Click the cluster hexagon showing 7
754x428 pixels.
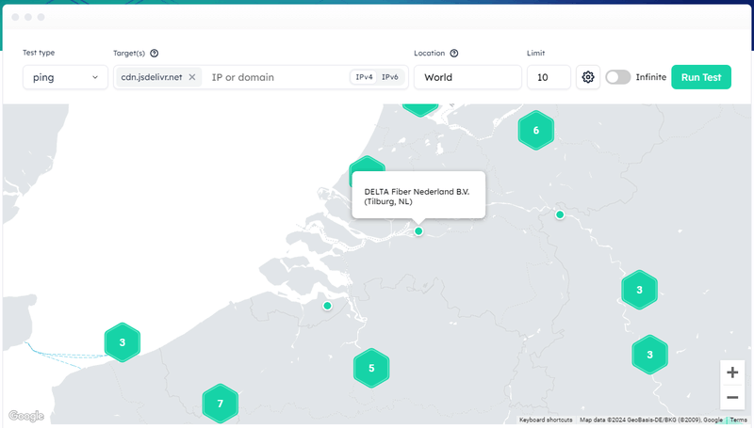point(220,404)
